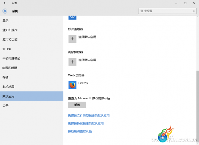Select 应用和功能 in sidebar
199x145 pixels.
click(x=32, y=39)
